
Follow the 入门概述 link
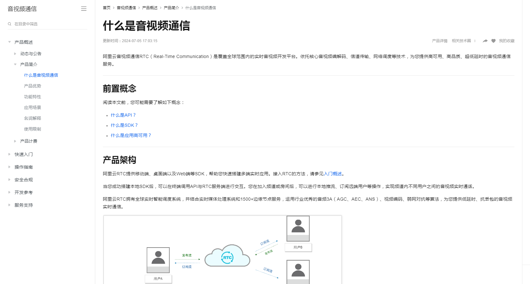pos(333,174)
